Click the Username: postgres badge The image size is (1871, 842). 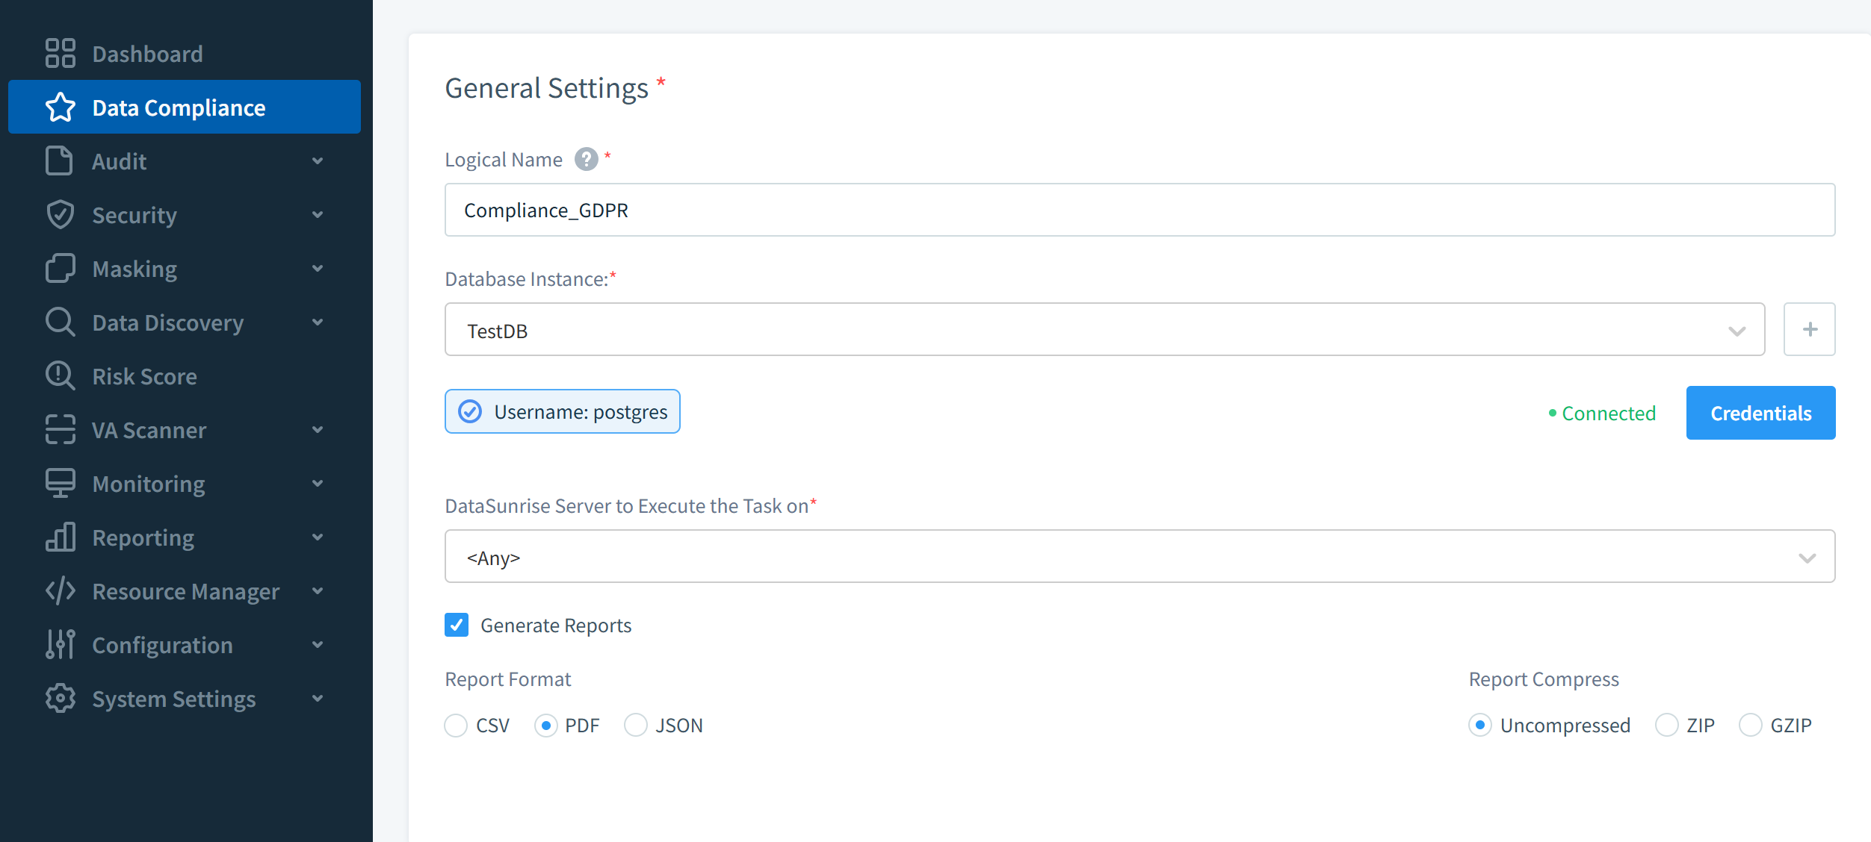click(x=562, y=411)
